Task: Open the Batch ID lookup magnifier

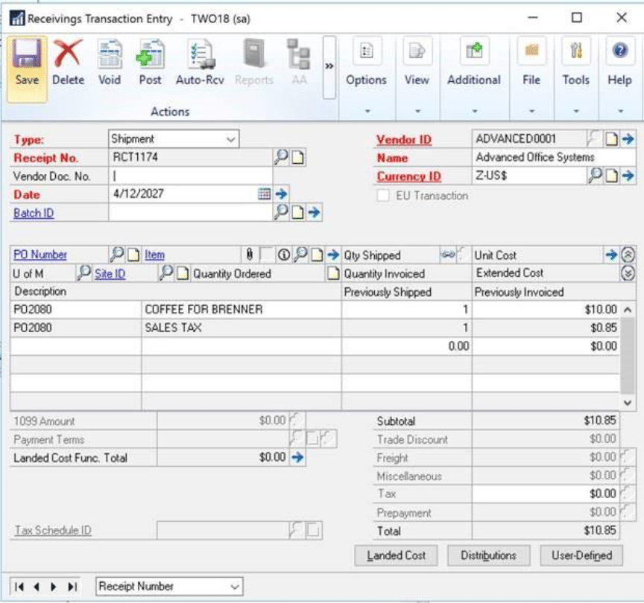Action: click(x=280, y=212)
